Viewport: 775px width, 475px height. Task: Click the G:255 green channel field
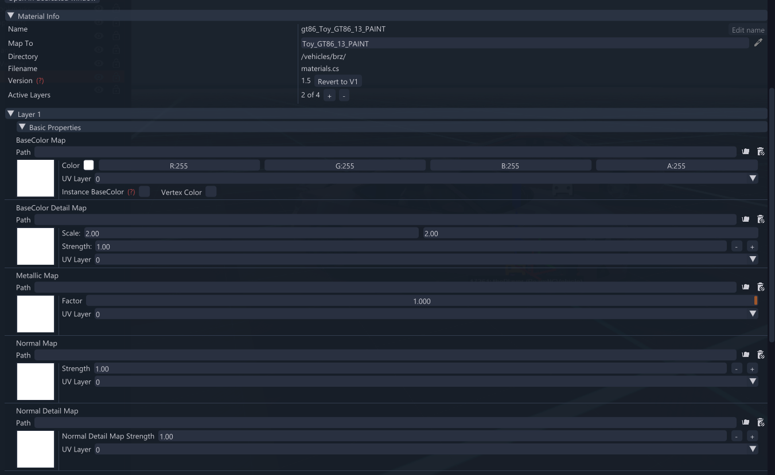pos(345,166)
